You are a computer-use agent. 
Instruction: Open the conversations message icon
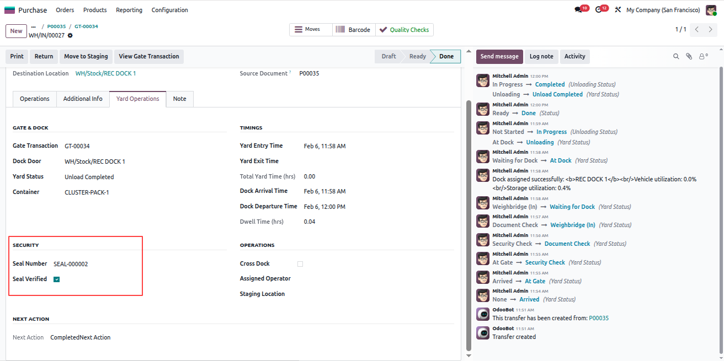click(x=578, y=10)
